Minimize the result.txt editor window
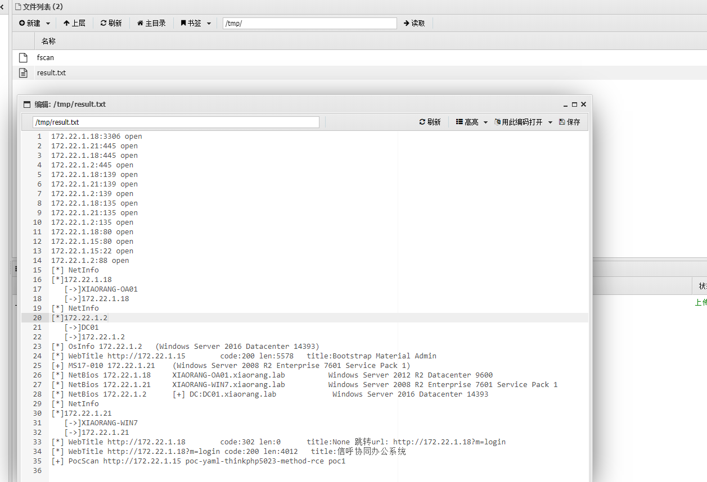 566,104
